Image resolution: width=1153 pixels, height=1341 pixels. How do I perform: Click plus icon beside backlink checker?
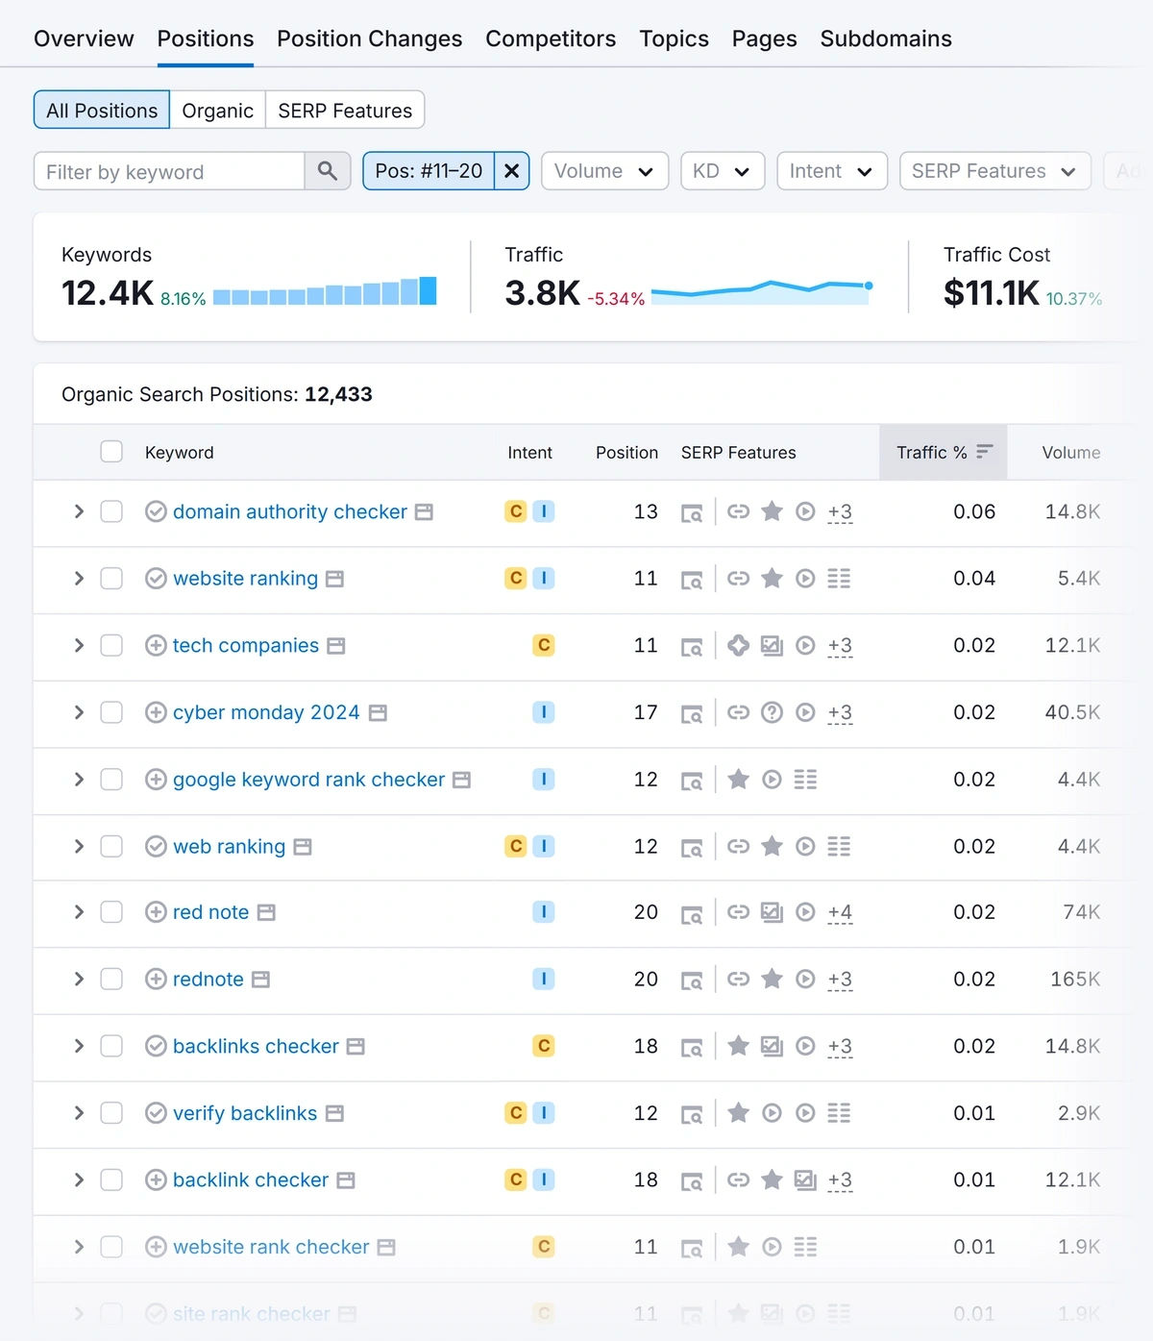[156, 1180]
